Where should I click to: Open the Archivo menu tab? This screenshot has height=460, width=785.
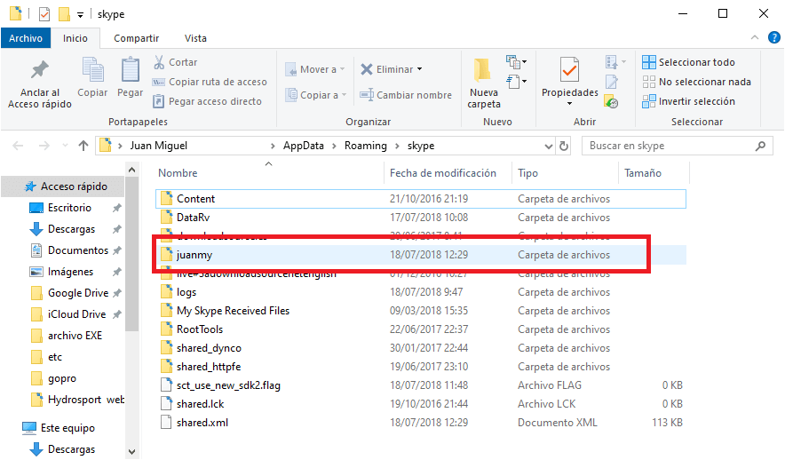click(26, 38)
